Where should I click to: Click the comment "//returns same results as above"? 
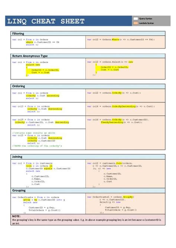click(x=33, y=133)
